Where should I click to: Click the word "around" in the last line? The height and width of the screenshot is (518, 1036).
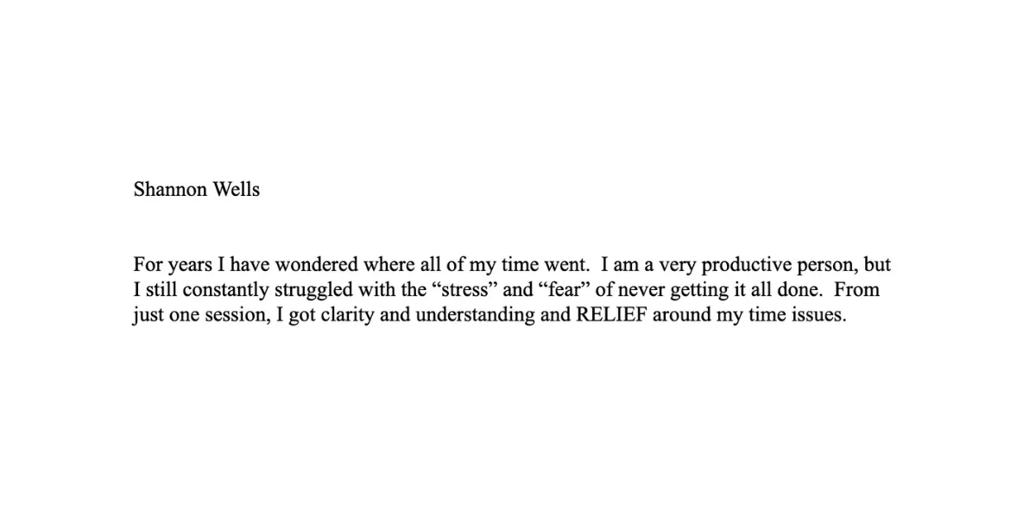[x=679, y=314]
